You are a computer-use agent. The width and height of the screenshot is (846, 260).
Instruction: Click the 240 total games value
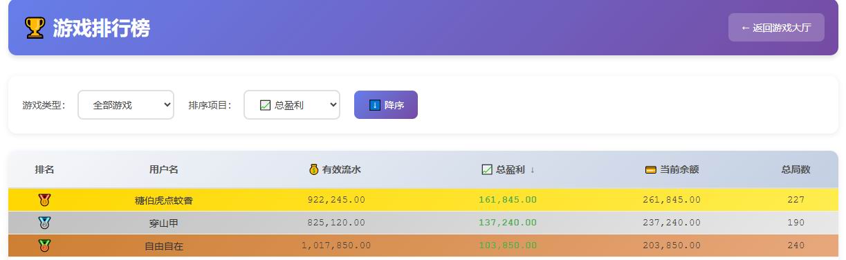pyautogui.click(x=796, y=245)
